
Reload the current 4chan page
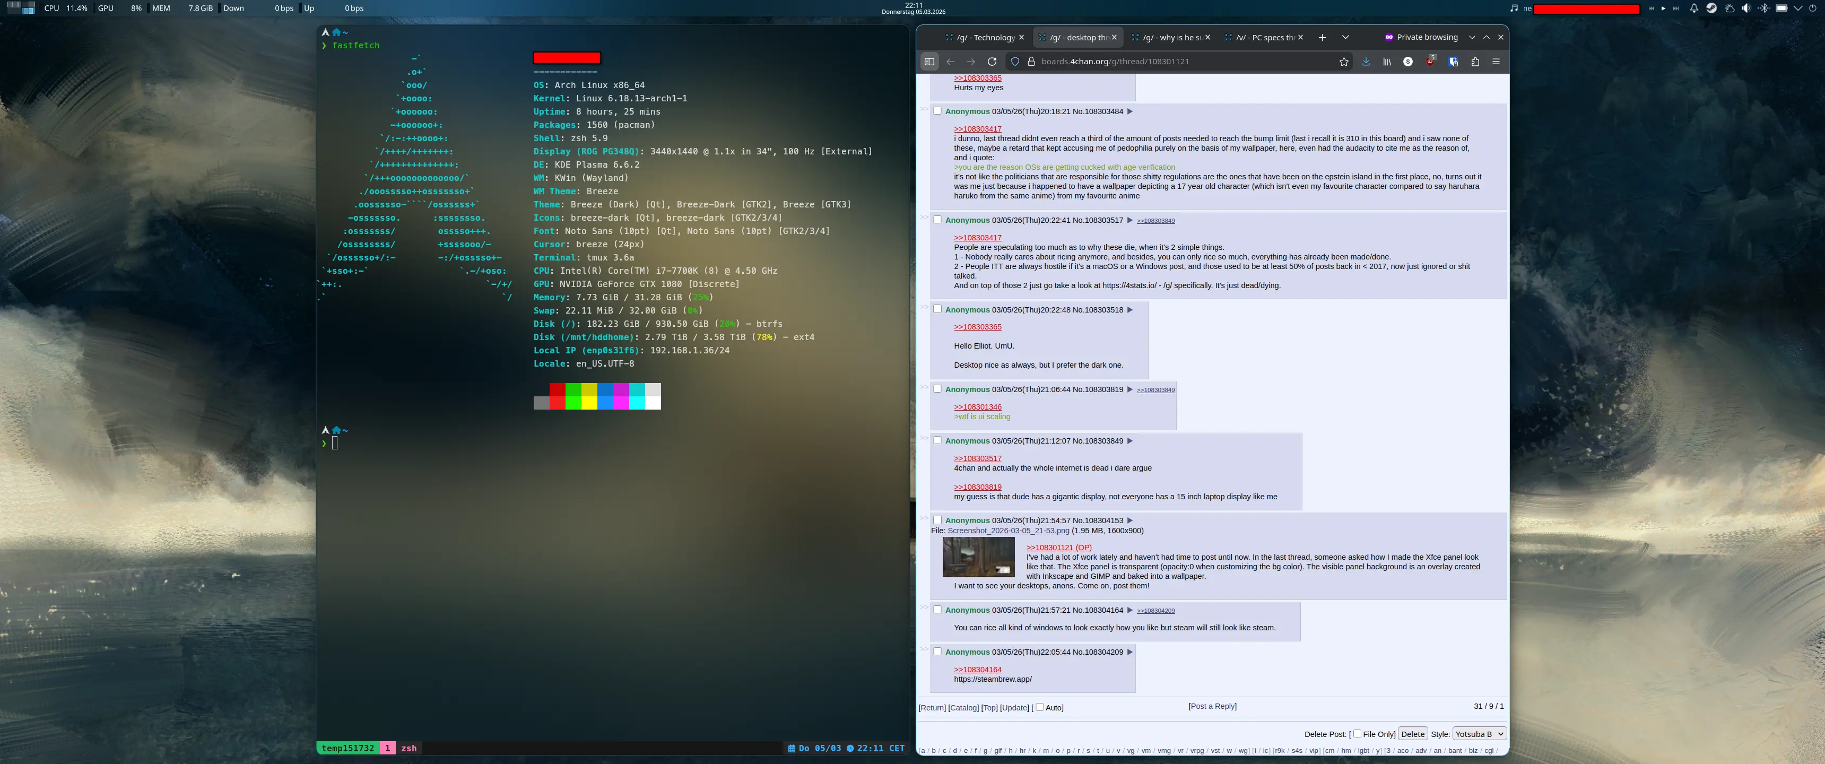tap(992, 62)
